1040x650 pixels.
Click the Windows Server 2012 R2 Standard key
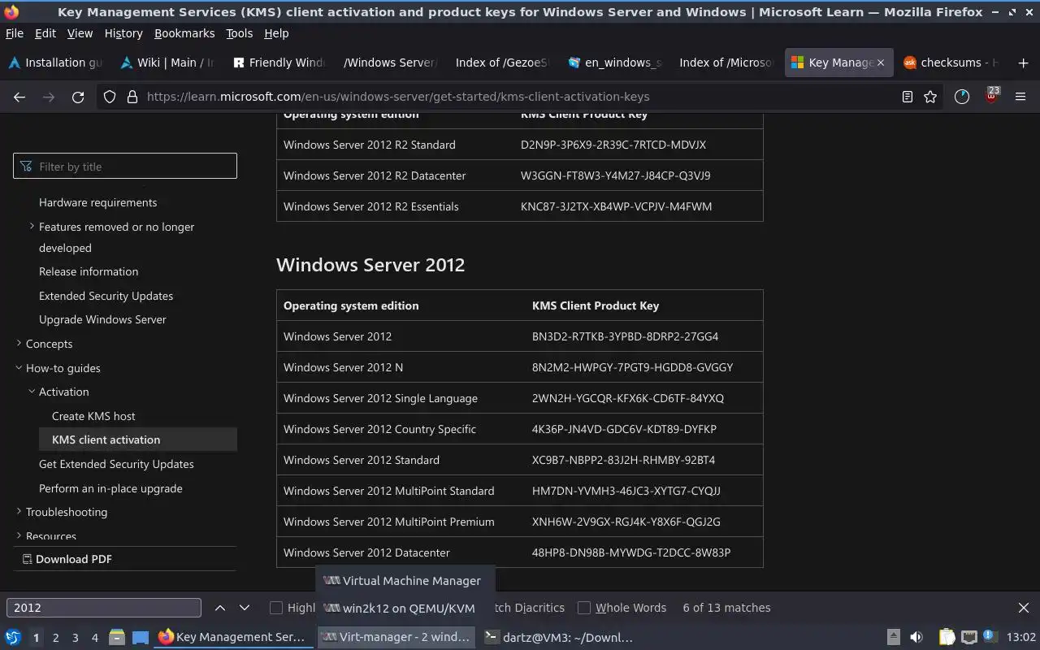(613, 145)
